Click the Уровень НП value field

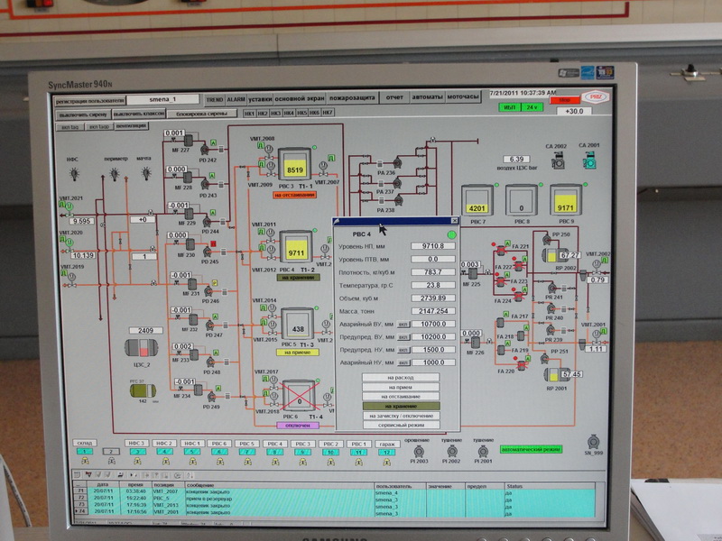[x=433, y=246]
